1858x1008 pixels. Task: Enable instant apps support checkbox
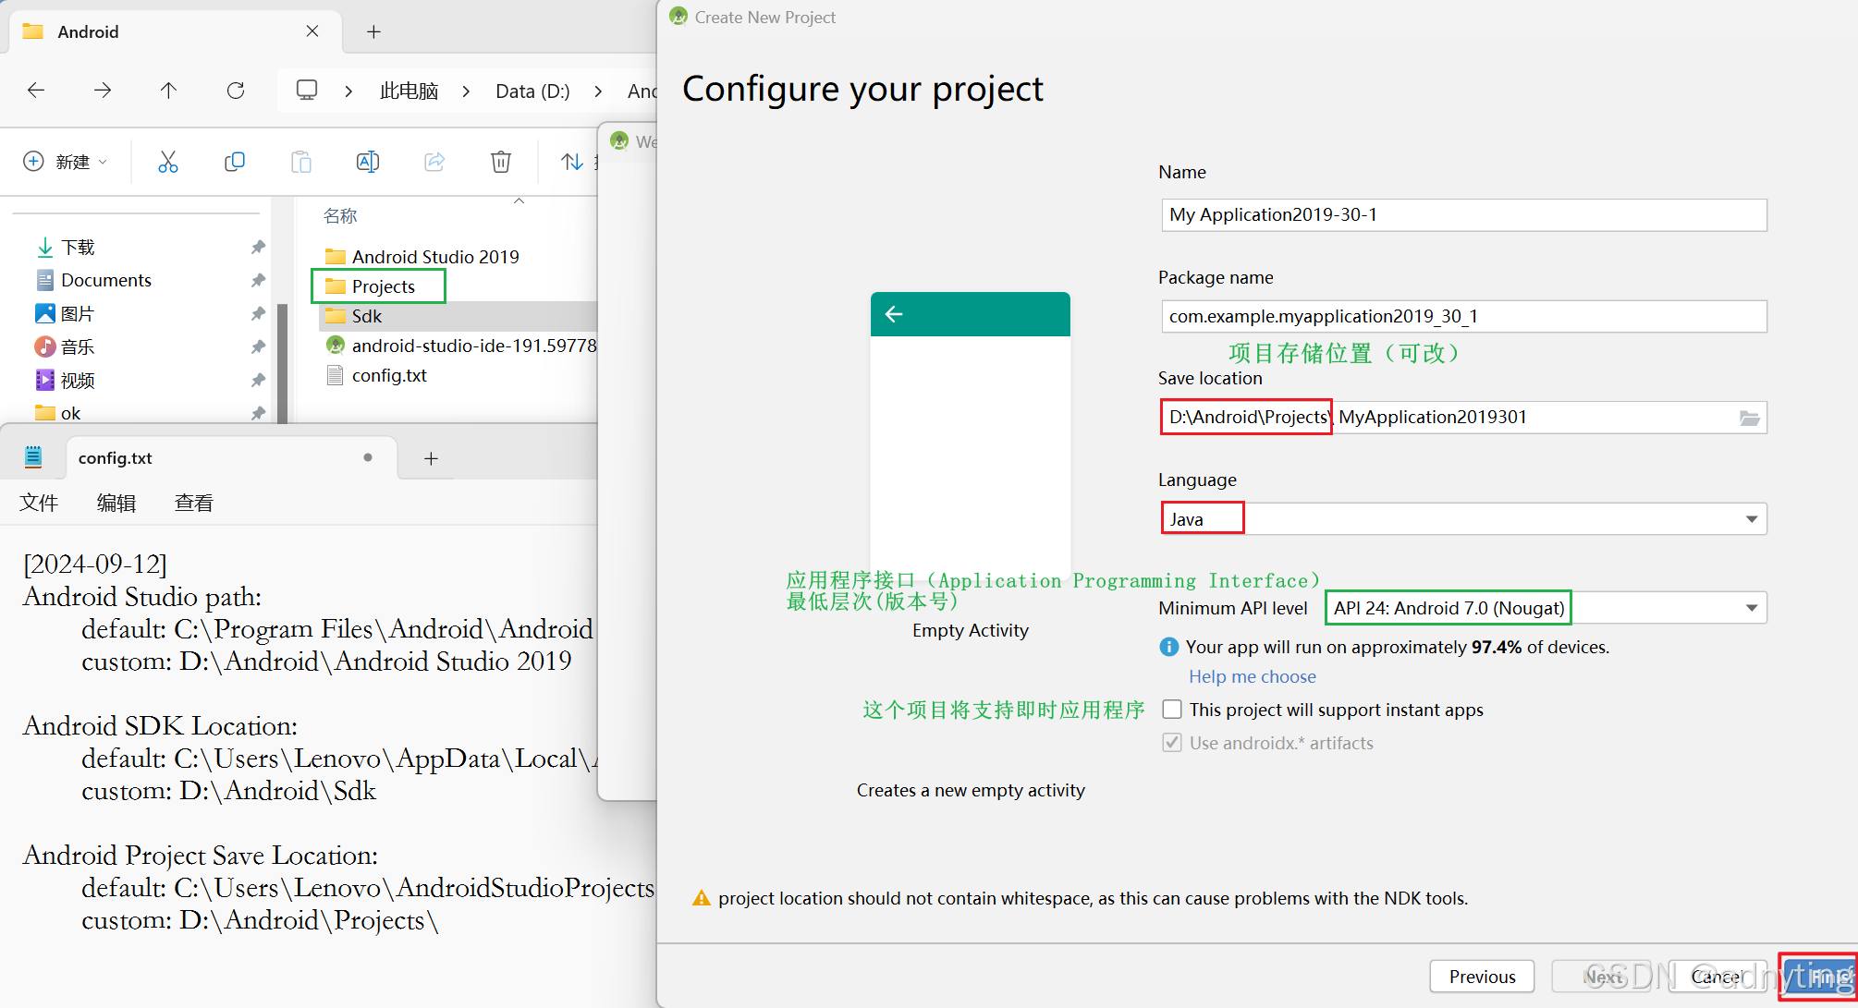[1172, 710]
